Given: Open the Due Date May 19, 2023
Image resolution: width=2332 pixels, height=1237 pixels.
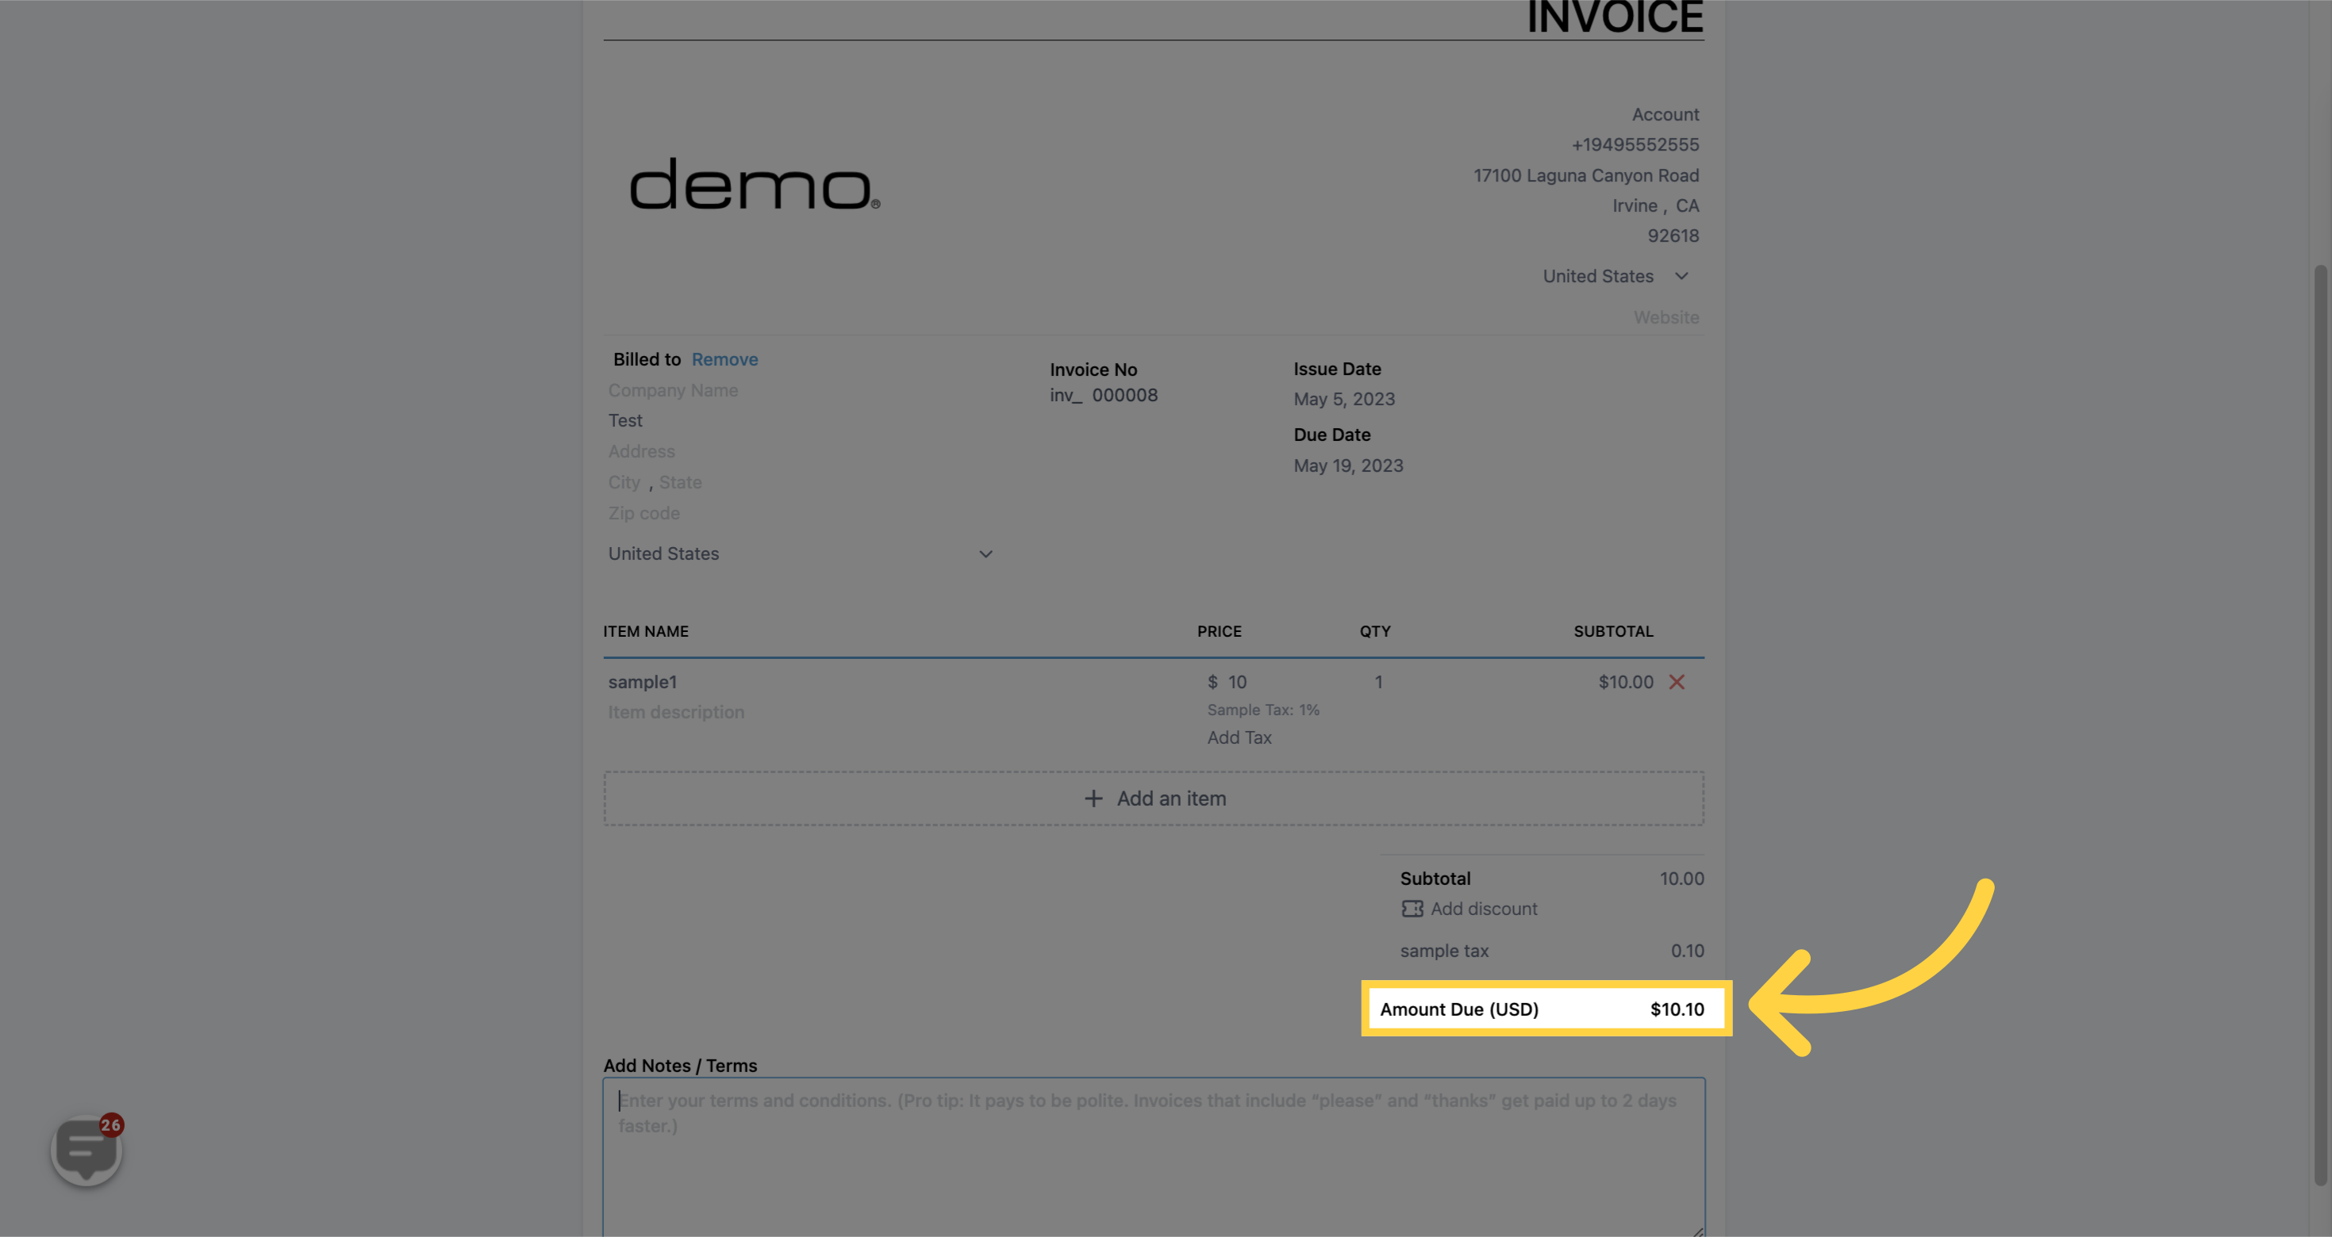Looking at the screenshot, I should coord(1348,466).
